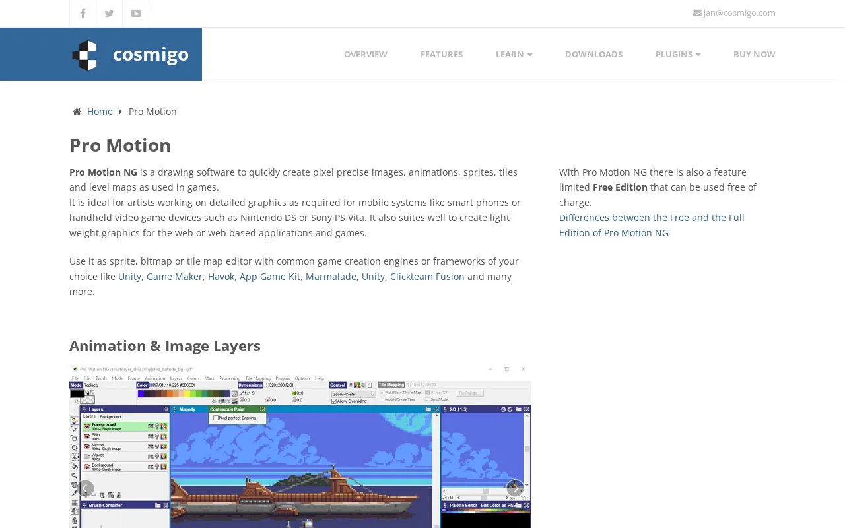Open the YouTube social icon
The width and height of the screenshot is (845, 528).
point(135,13)
